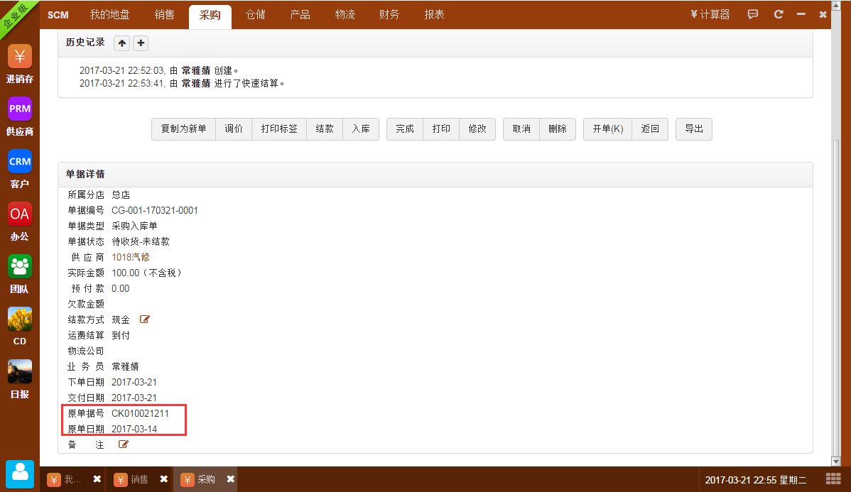Expand 历史记录 with the plus button
This screenshot has width=851, height=492.
pos(141,43)
